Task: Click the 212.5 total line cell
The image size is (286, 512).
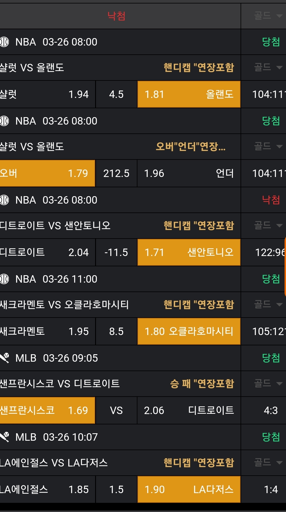Action: click(x=116, y=173)
